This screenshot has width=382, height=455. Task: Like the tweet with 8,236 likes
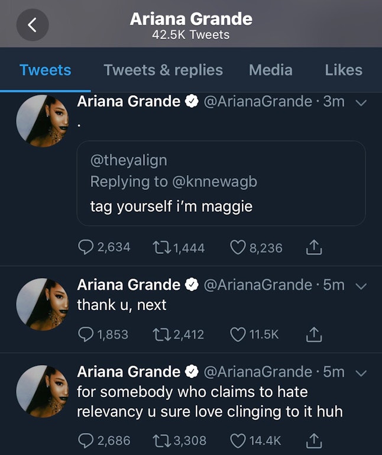pos(238,247)
